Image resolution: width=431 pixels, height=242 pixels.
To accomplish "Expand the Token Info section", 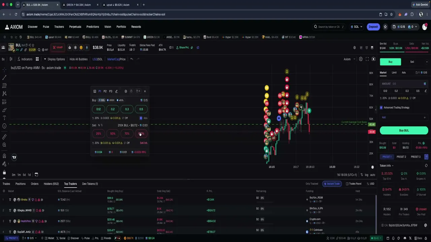I will (387, 166).
